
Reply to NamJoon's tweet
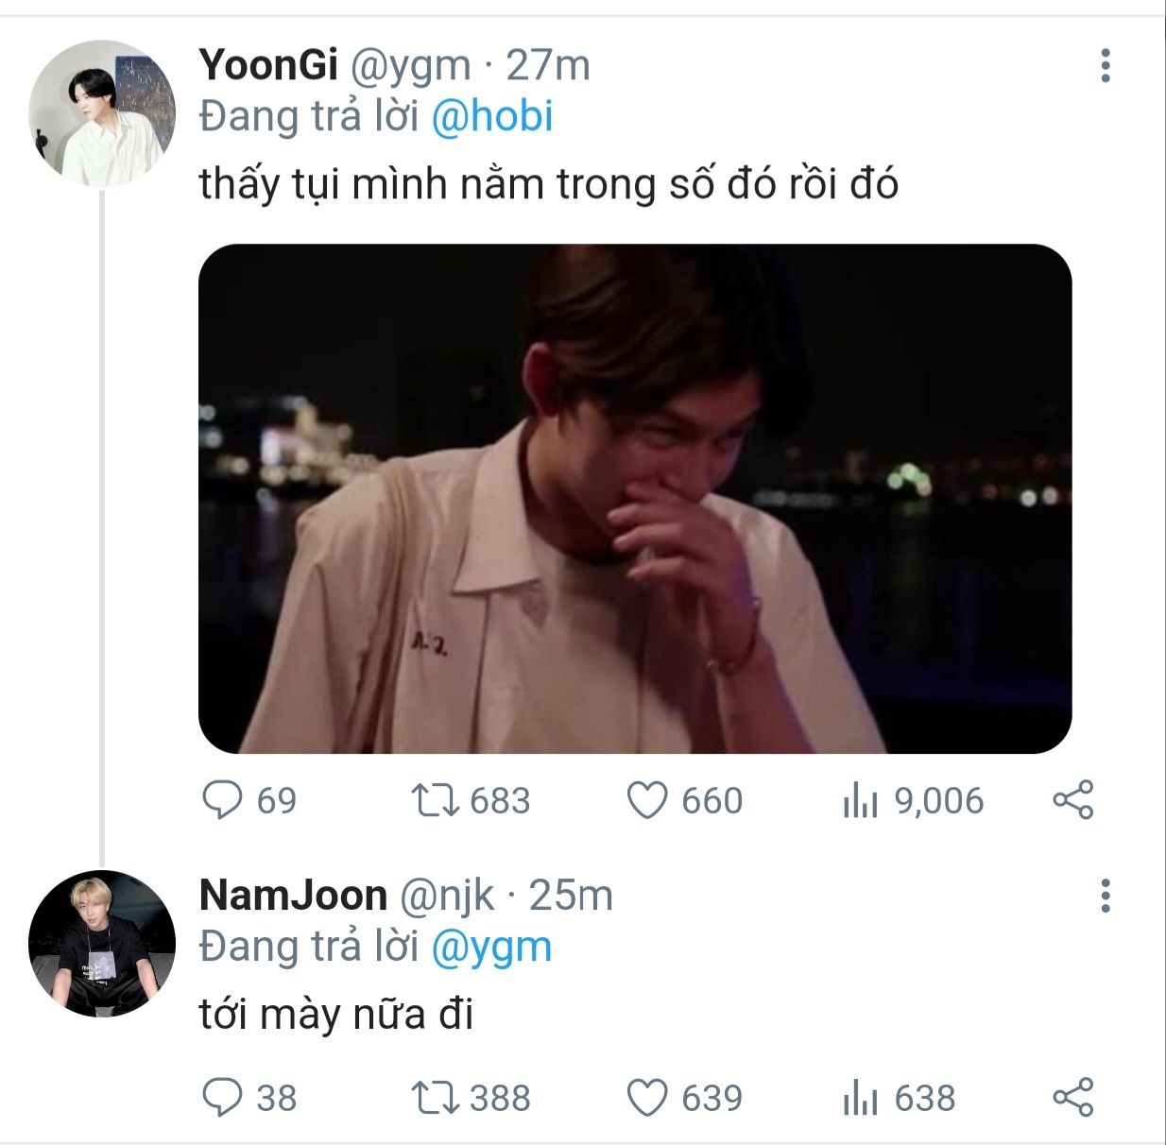(223, 1098)
